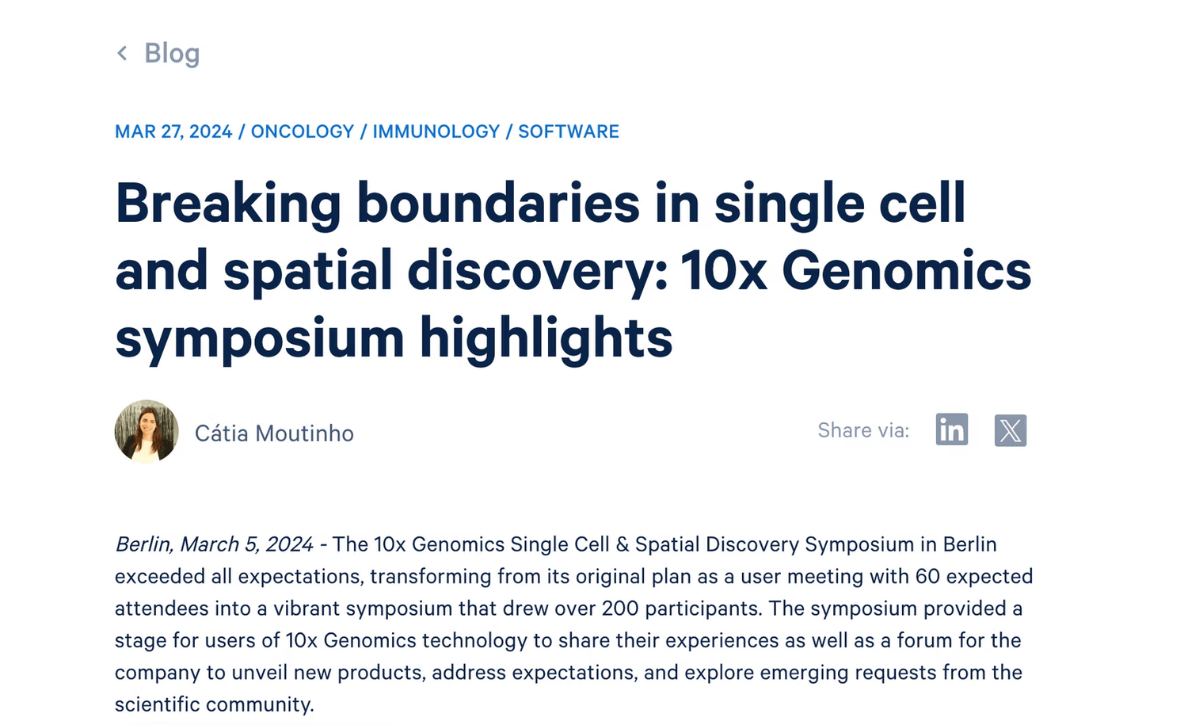Share the post via X icon

tap(1010, 430)
